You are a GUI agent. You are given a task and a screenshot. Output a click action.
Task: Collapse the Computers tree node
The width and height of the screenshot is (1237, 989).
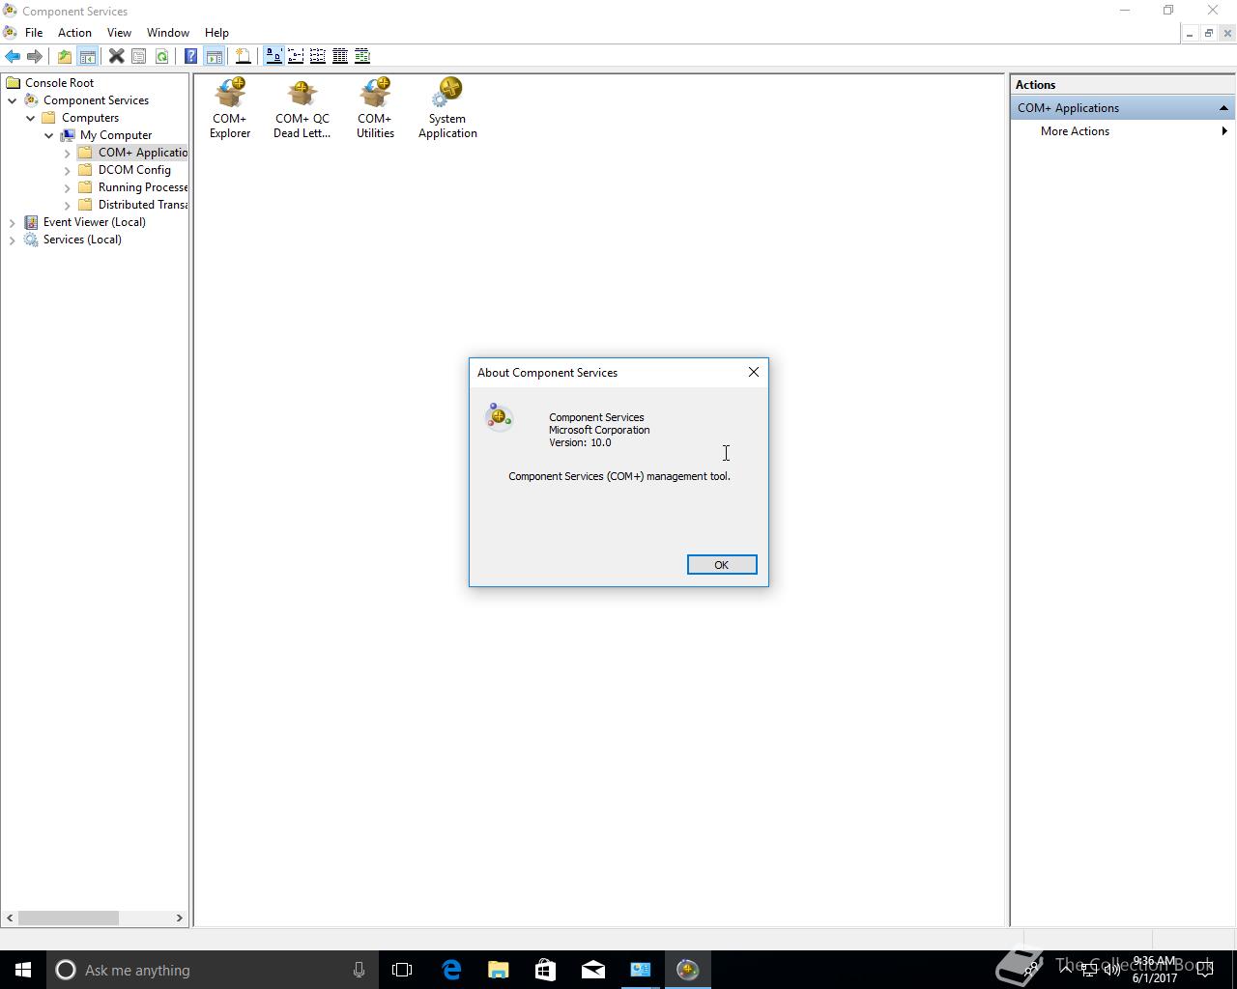click(x=31, y=118)
